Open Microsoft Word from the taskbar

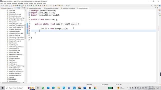[85, 88]
